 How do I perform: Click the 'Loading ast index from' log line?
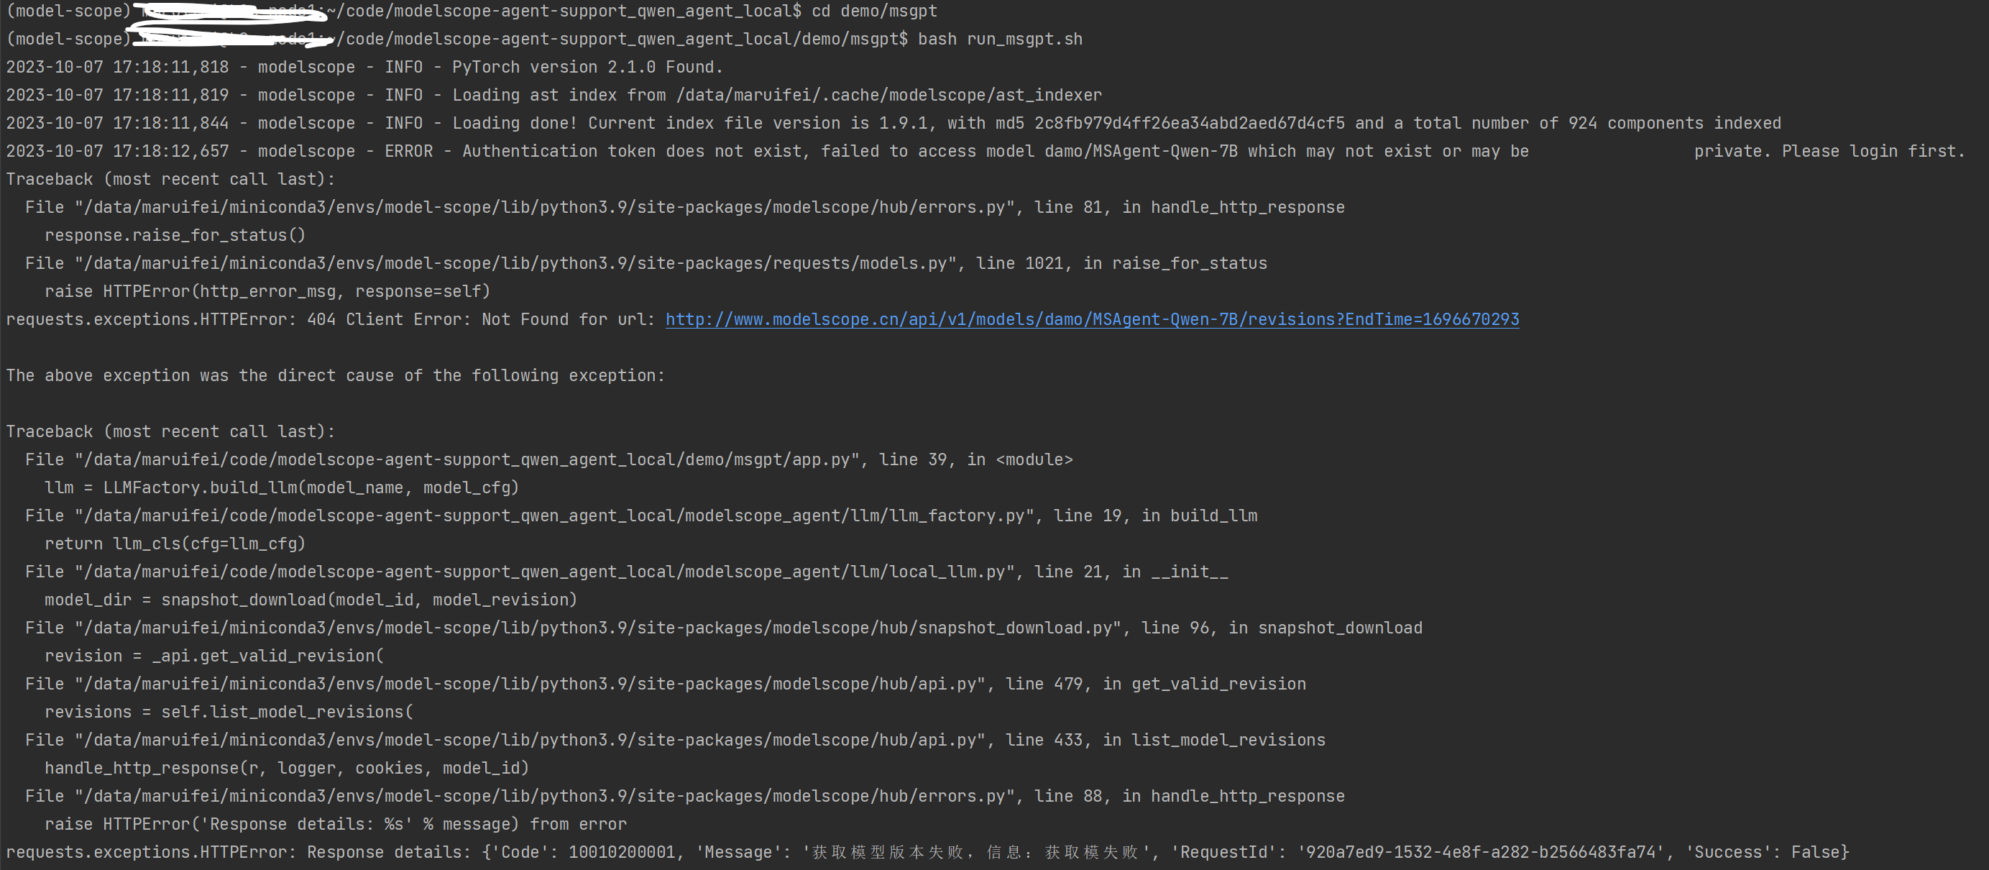(x=553, y=94)
